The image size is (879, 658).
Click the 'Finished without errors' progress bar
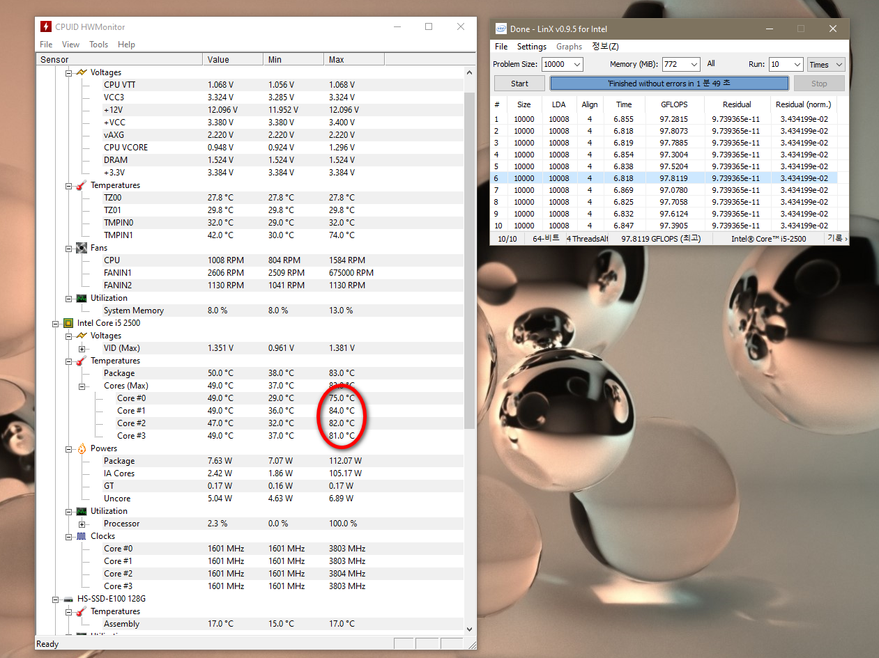(x=669, y=84)
